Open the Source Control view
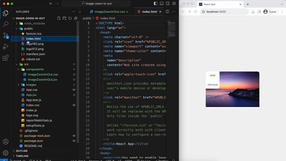Viewport: 286px width, 161px height. (x=6, y=36)
